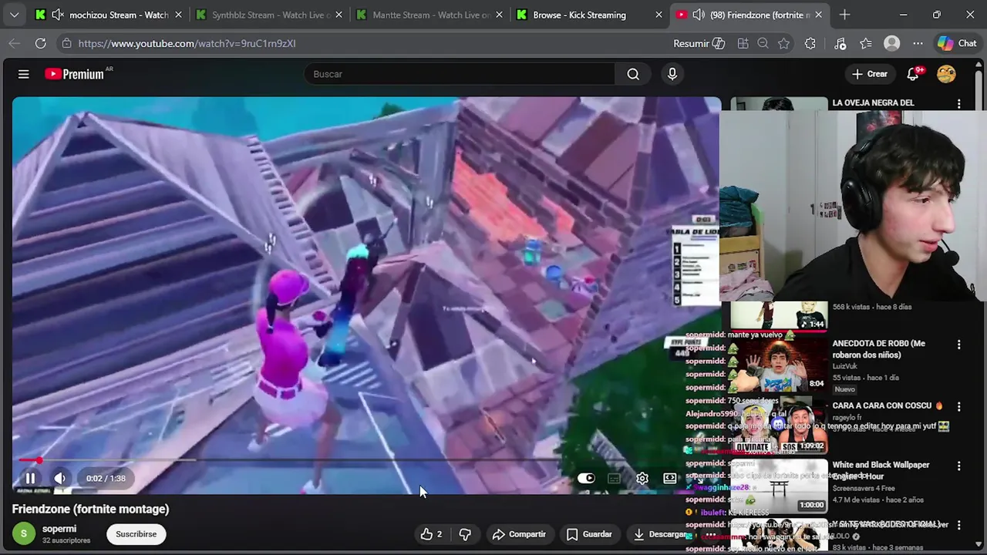Open the media control music-note icon
The image size is (987, 555).
click(x=840, y=43)
